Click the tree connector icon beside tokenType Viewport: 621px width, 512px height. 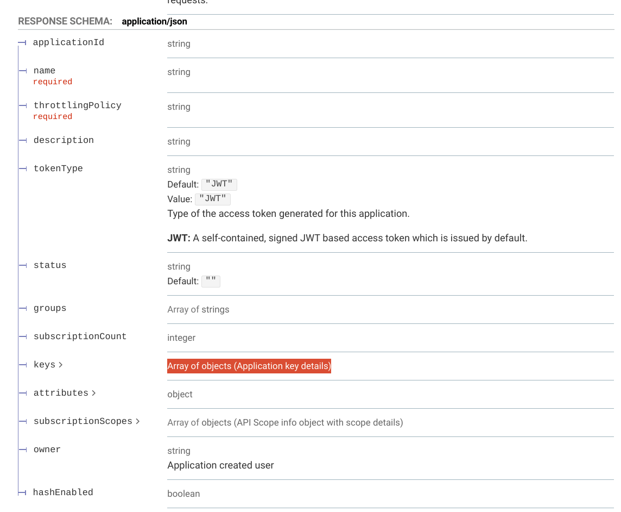point(22,168)
